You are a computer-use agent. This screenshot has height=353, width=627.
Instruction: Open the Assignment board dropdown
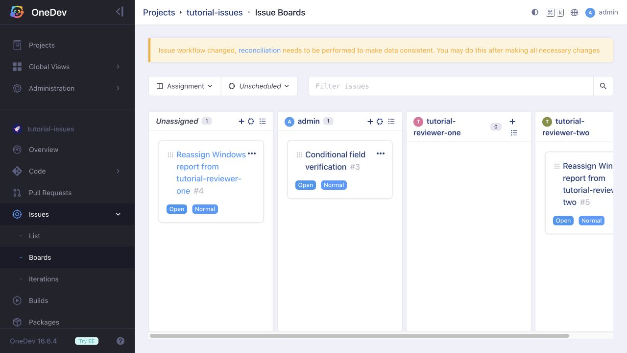click(x=185, y=86)
